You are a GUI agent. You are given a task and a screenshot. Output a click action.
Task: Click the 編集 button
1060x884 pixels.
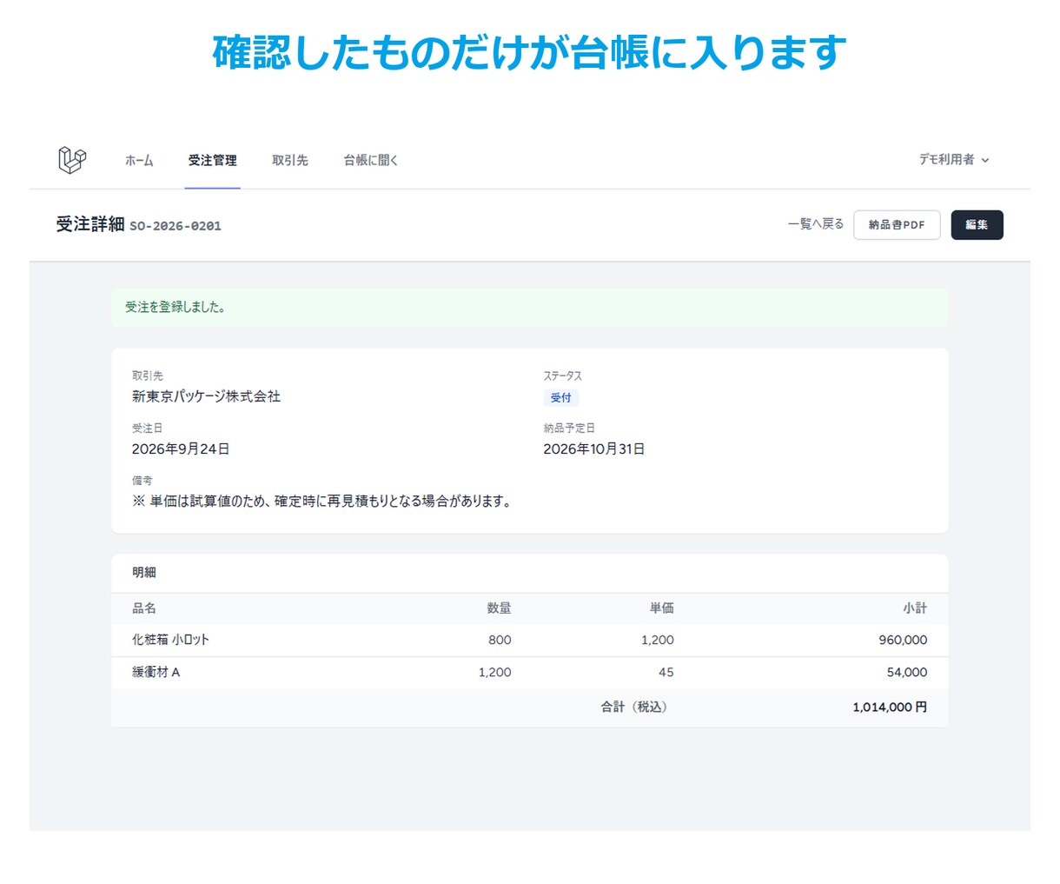[977, 225]
